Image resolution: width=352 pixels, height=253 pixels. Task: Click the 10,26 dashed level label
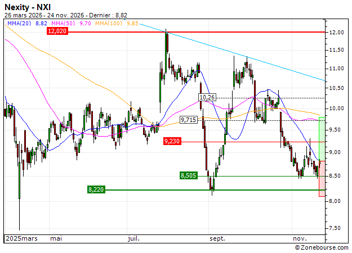207,97
